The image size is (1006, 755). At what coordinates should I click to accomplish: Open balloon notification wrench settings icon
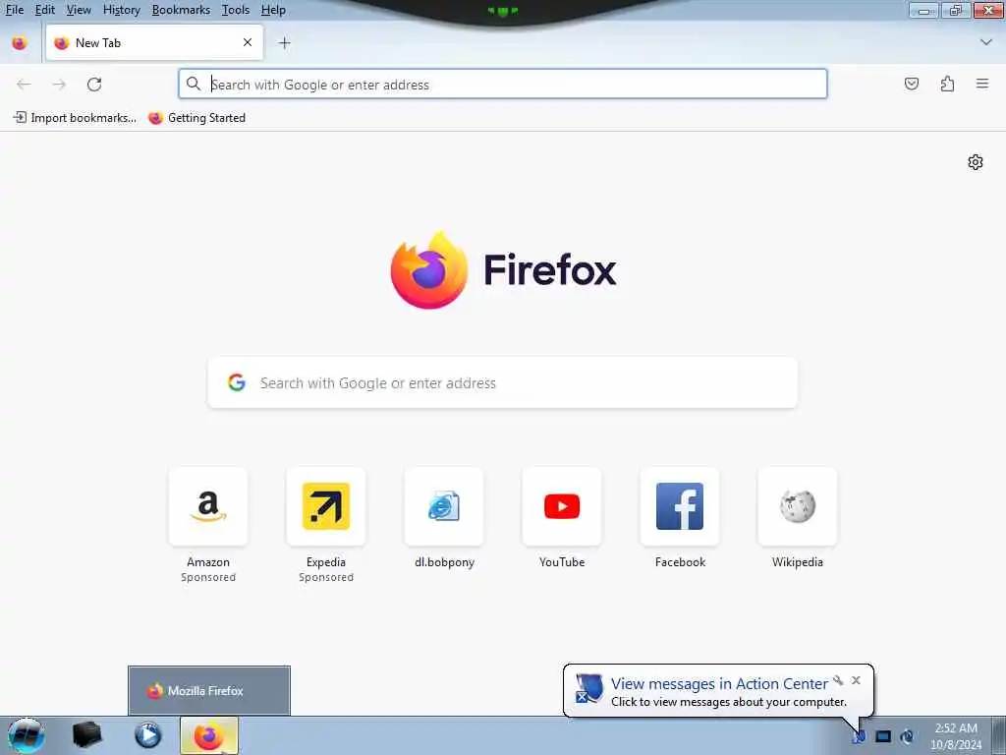838,680
